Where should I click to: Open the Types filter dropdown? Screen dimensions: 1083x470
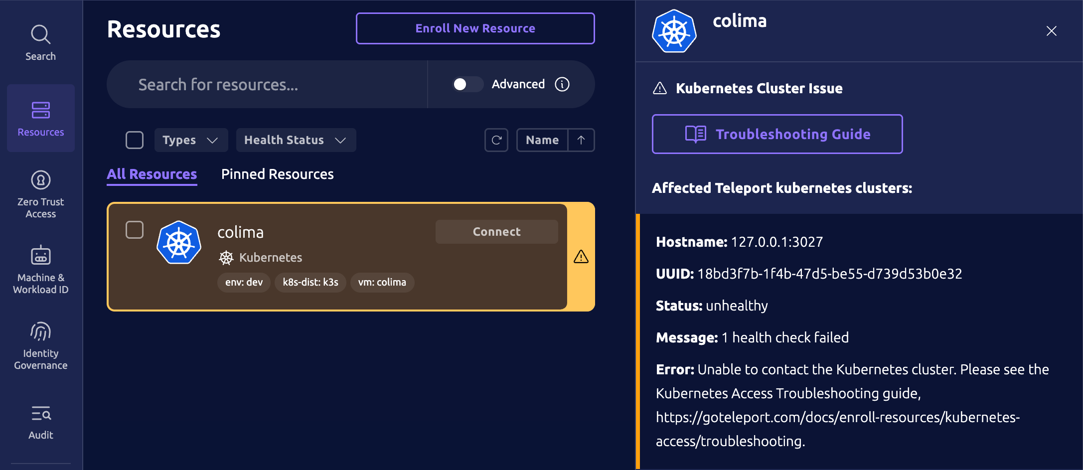pyautogui.click(x=191, y=140)
